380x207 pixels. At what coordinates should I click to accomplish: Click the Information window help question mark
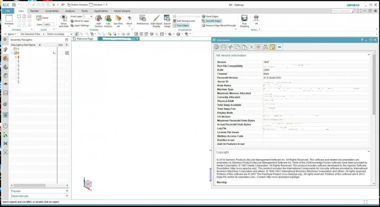[x=362, y=40]
